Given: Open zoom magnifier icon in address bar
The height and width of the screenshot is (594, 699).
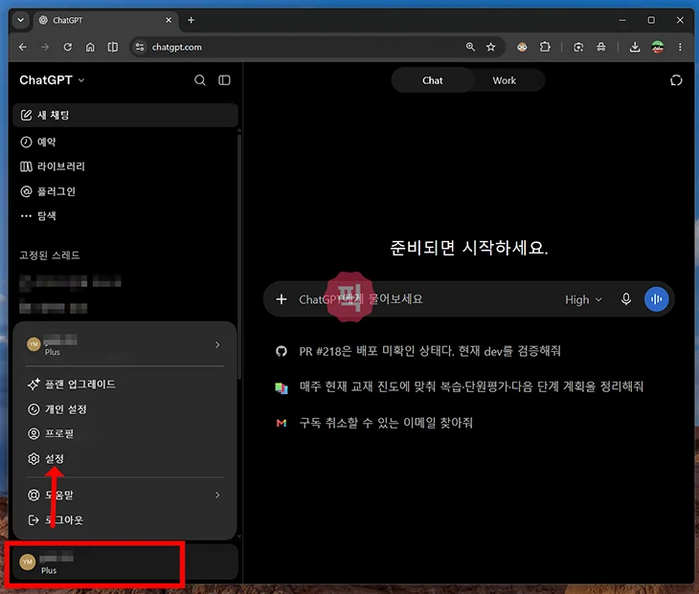Looking at the screenshot, I should (470, 47).
